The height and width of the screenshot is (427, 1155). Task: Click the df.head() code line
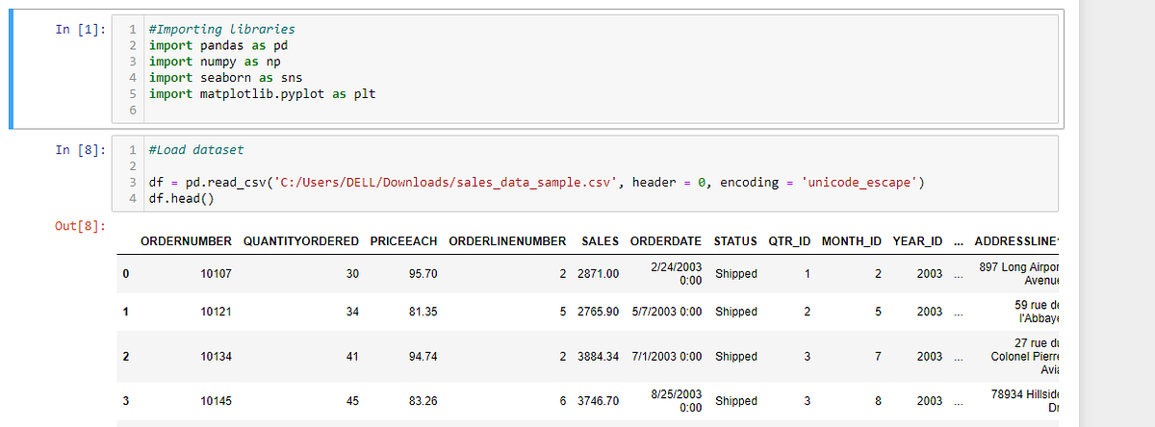coord(180,198)
